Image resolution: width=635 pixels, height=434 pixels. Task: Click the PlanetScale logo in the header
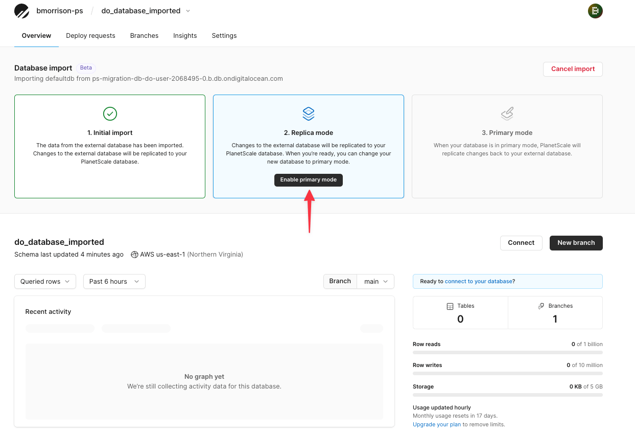pos(21,11)
